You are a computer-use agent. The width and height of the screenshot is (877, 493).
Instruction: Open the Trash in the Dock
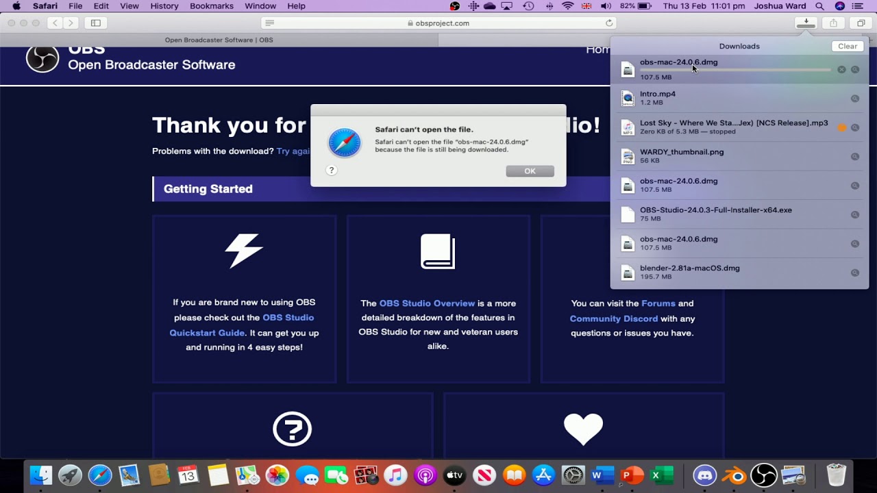pos(837,475)
